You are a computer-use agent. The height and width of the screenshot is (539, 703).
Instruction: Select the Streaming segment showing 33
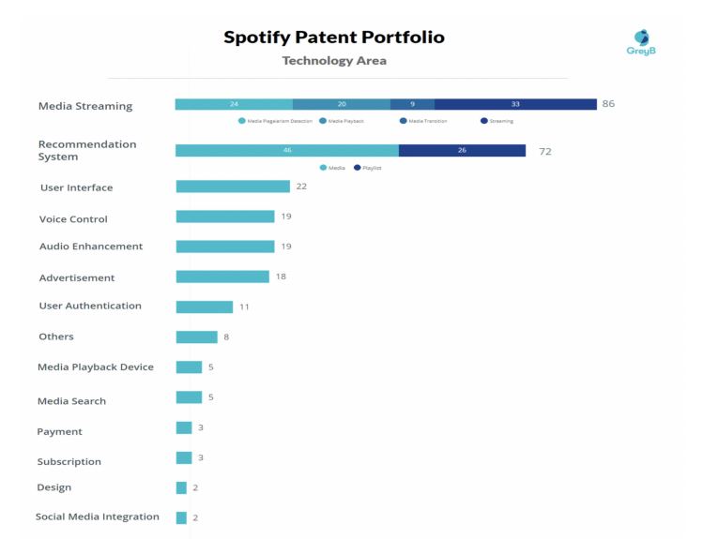(515, 104)
